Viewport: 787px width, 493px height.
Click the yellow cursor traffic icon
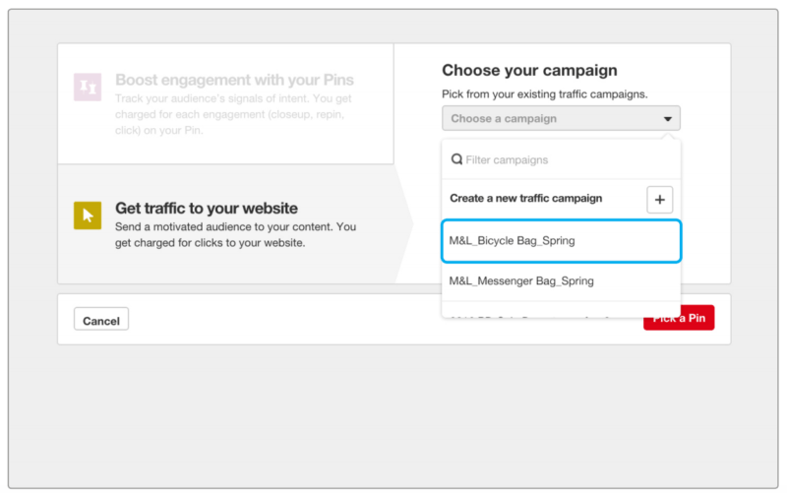pos(88,216)
